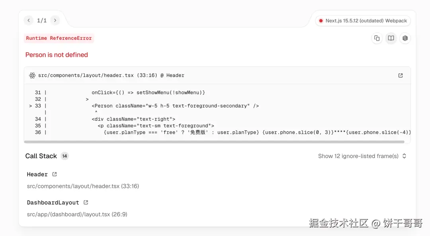Click the Next.js 15.5.12 (outdated) Webpack badge

[363, 21]
